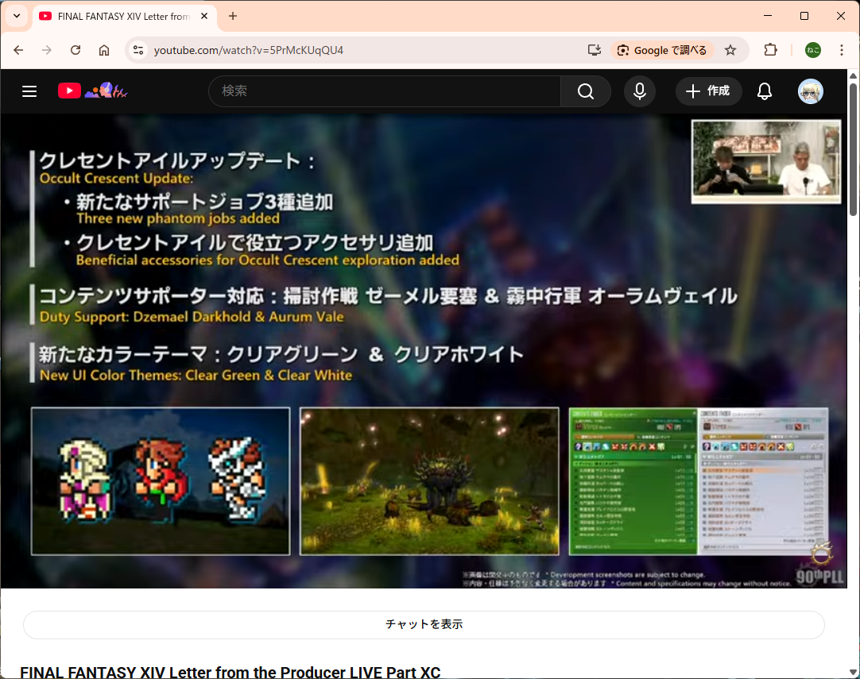Screen dimensions: 860x679
Task: Open the Chrome three-dot menu
Action: pyautogui.click(x=841, y=50)
